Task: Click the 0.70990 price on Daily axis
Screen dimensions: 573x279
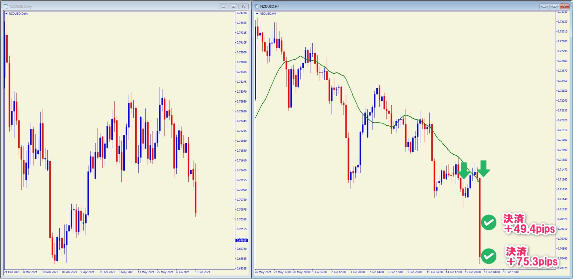Action: [242, 190]
